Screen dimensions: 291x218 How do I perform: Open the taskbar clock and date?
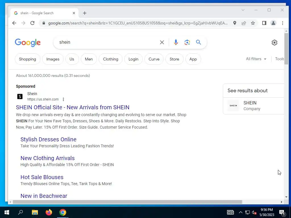pyautogui.click(x=267, y=212)
